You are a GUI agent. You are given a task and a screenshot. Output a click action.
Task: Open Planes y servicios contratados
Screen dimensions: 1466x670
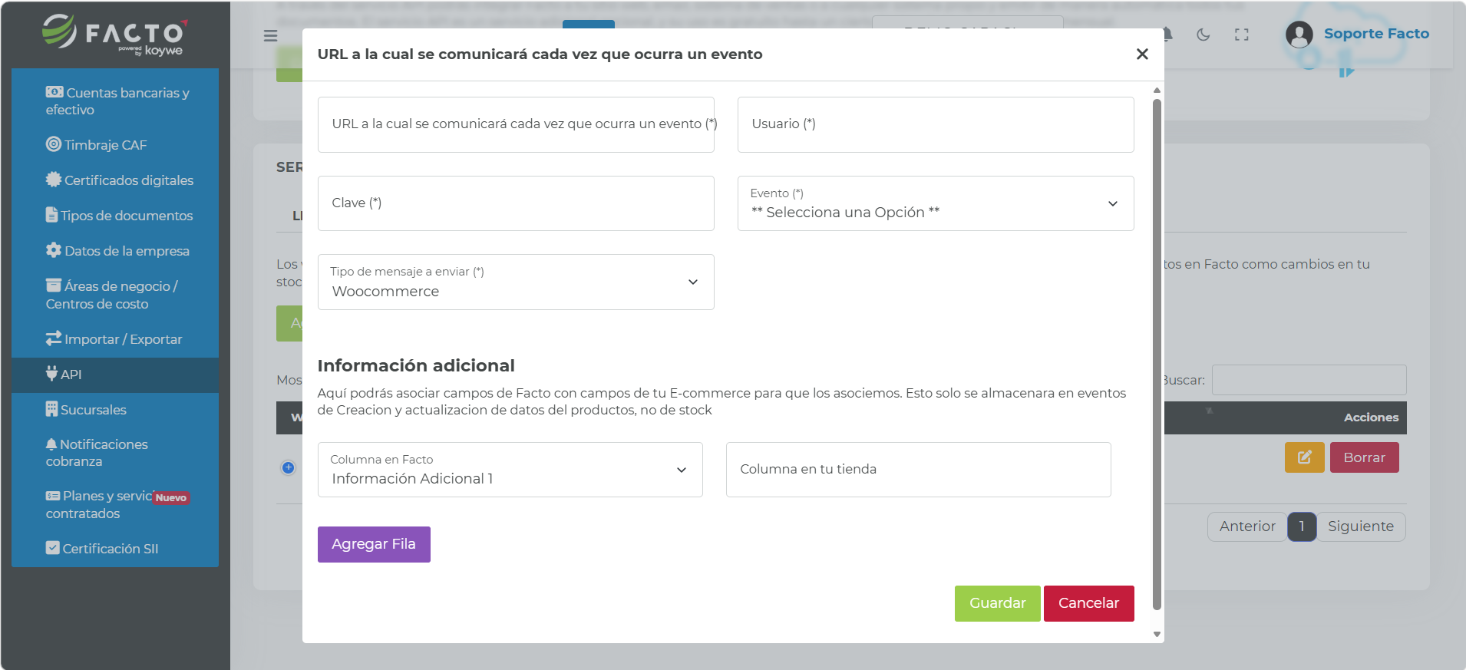(115, 504)
